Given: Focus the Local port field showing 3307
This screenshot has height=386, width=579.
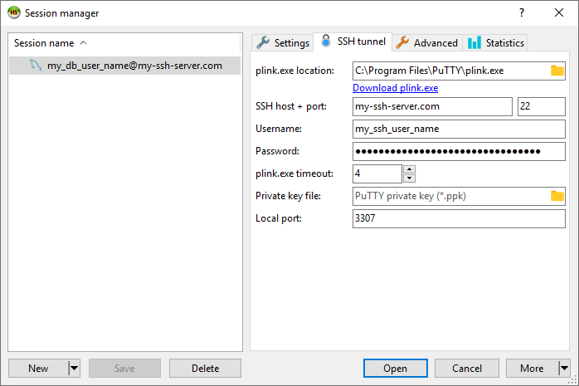Looking at the screenshot, I should tap(459, 218).
